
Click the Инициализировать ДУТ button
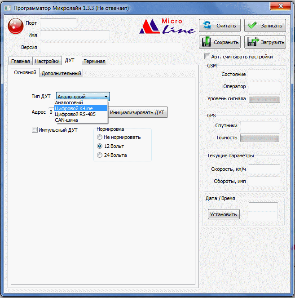click(137, 112)
